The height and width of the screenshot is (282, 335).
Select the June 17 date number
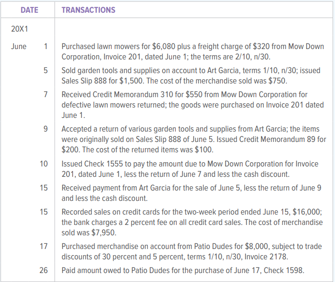[x=44, y=246]
